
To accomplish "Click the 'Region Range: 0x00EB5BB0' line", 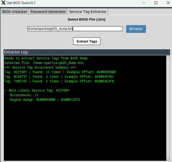I will [x=45, y=100].
